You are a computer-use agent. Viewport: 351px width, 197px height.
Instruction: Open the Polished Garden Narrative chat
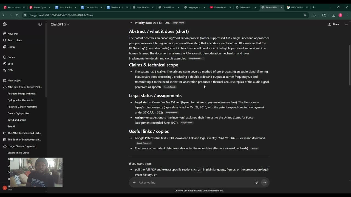click(22, 107)
